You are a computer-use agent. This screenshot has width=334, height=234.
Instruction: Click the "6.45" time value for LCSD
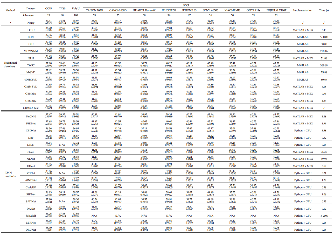324,30
